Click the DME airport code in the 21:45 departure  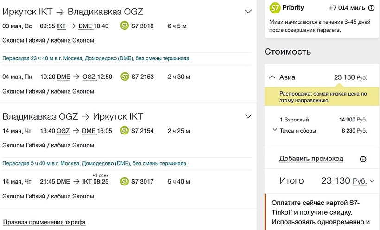tap(63, 181)
